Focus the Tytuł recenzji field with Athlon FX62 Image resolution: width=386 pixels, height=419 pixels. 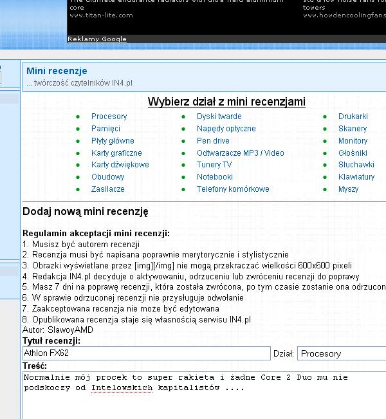(147, 353)
